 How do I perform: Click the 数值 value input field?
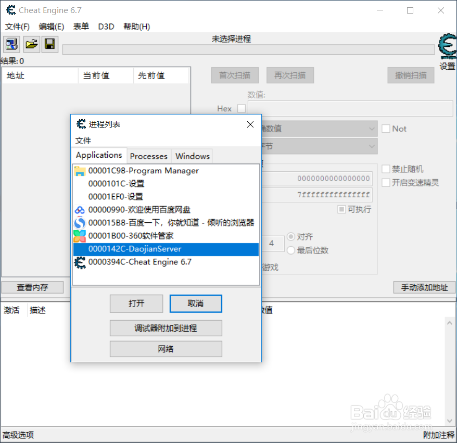point(350,108)
